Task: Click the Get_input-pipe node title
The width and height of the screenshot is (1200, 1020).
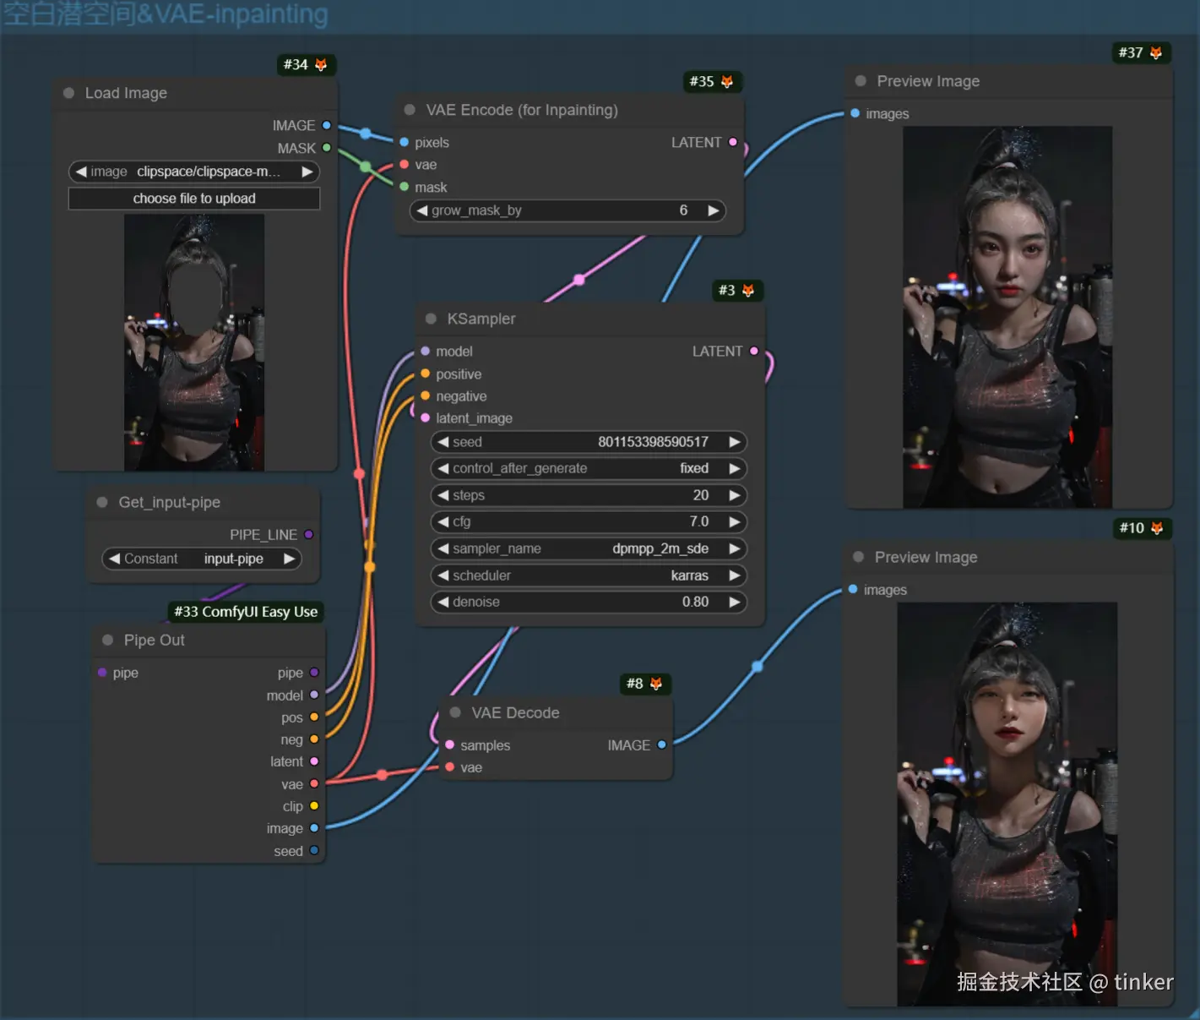Action: click(170, 502)
